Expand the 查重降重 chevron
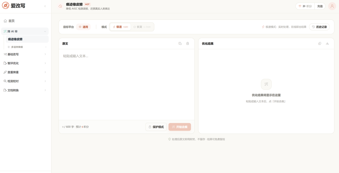This screenshot has width=339, height=173. (x=45, y=72)
